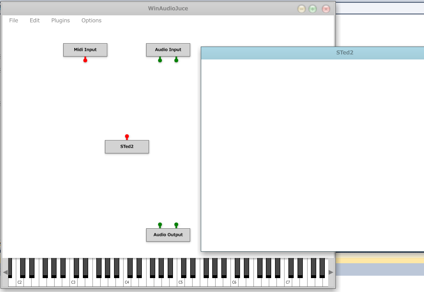Image resolution: width=424 pixels, height=292 pixels.
Task: Select the Audio Output node
Action: [x=168, y=235]
